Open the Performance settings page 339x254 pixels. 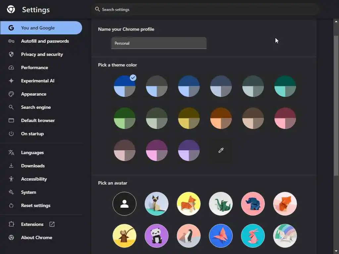click(x=41, y=67)
